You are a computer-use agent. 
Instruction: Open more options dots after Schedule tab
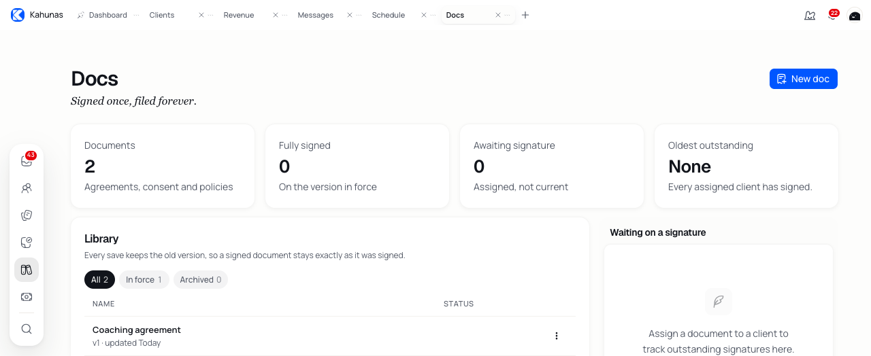[433, 15]
